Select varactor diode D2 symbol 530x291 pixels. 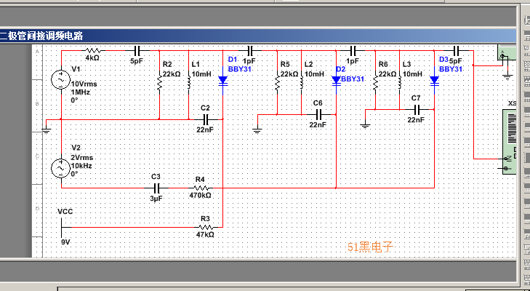(336, 81)
